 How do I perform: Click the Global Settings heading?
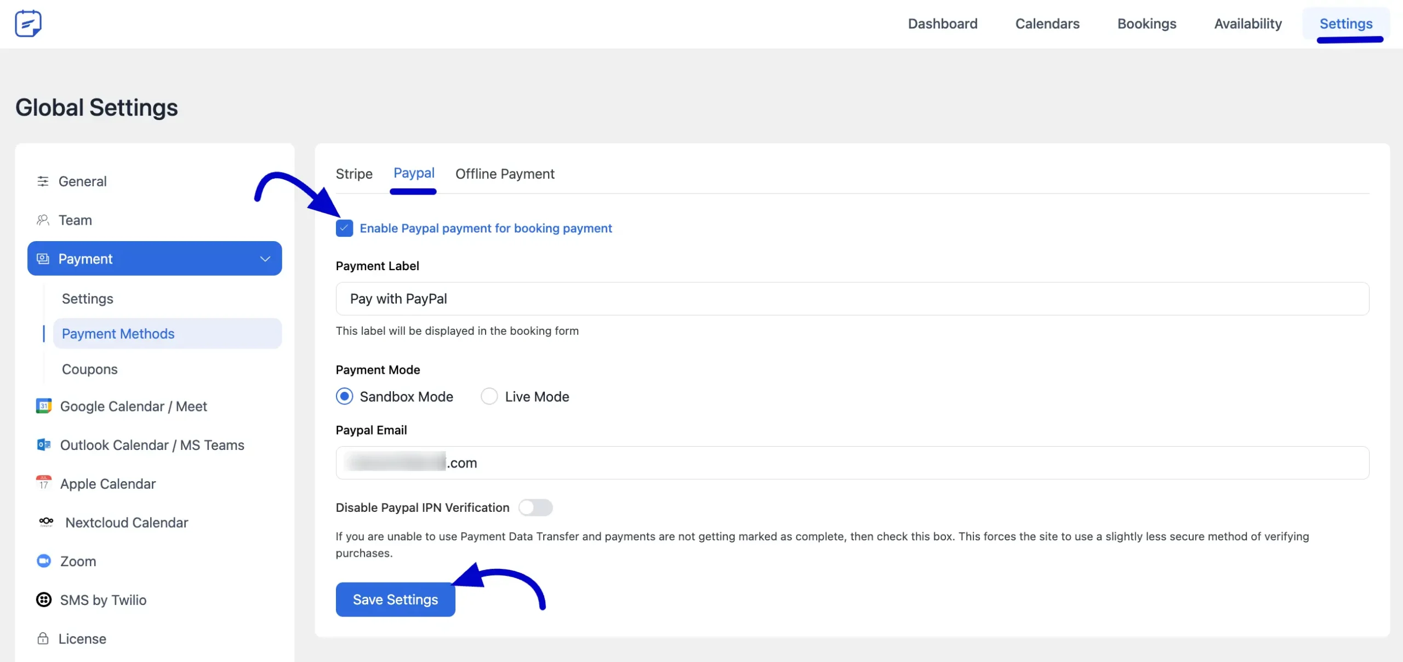point(96,107)
